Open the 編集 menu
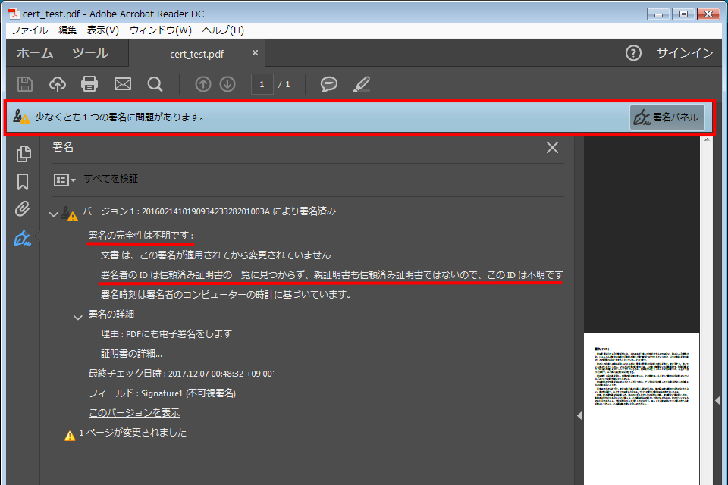 coord(67,30)
